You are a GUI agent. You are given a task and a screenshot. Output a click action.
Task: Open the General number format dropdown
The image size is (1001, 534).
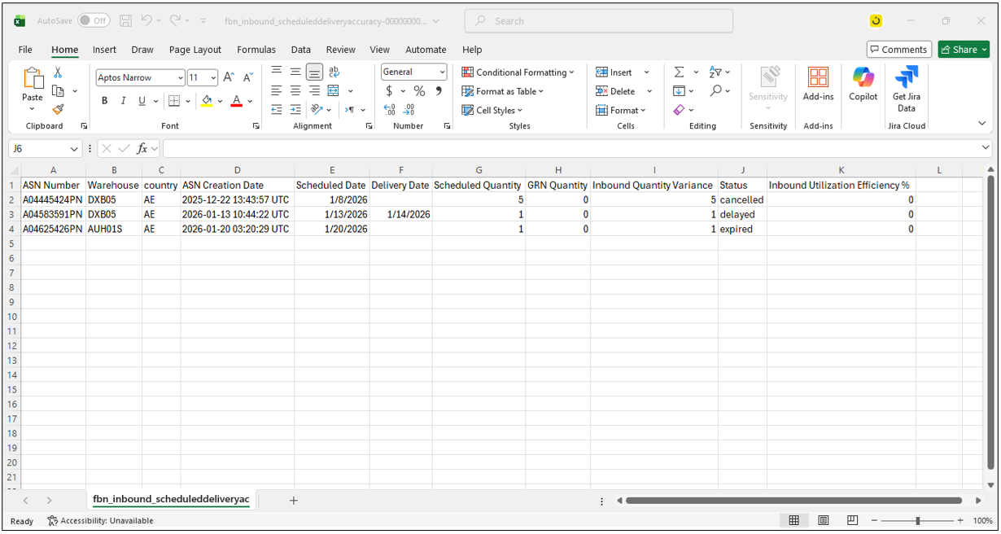click(441, 72)
